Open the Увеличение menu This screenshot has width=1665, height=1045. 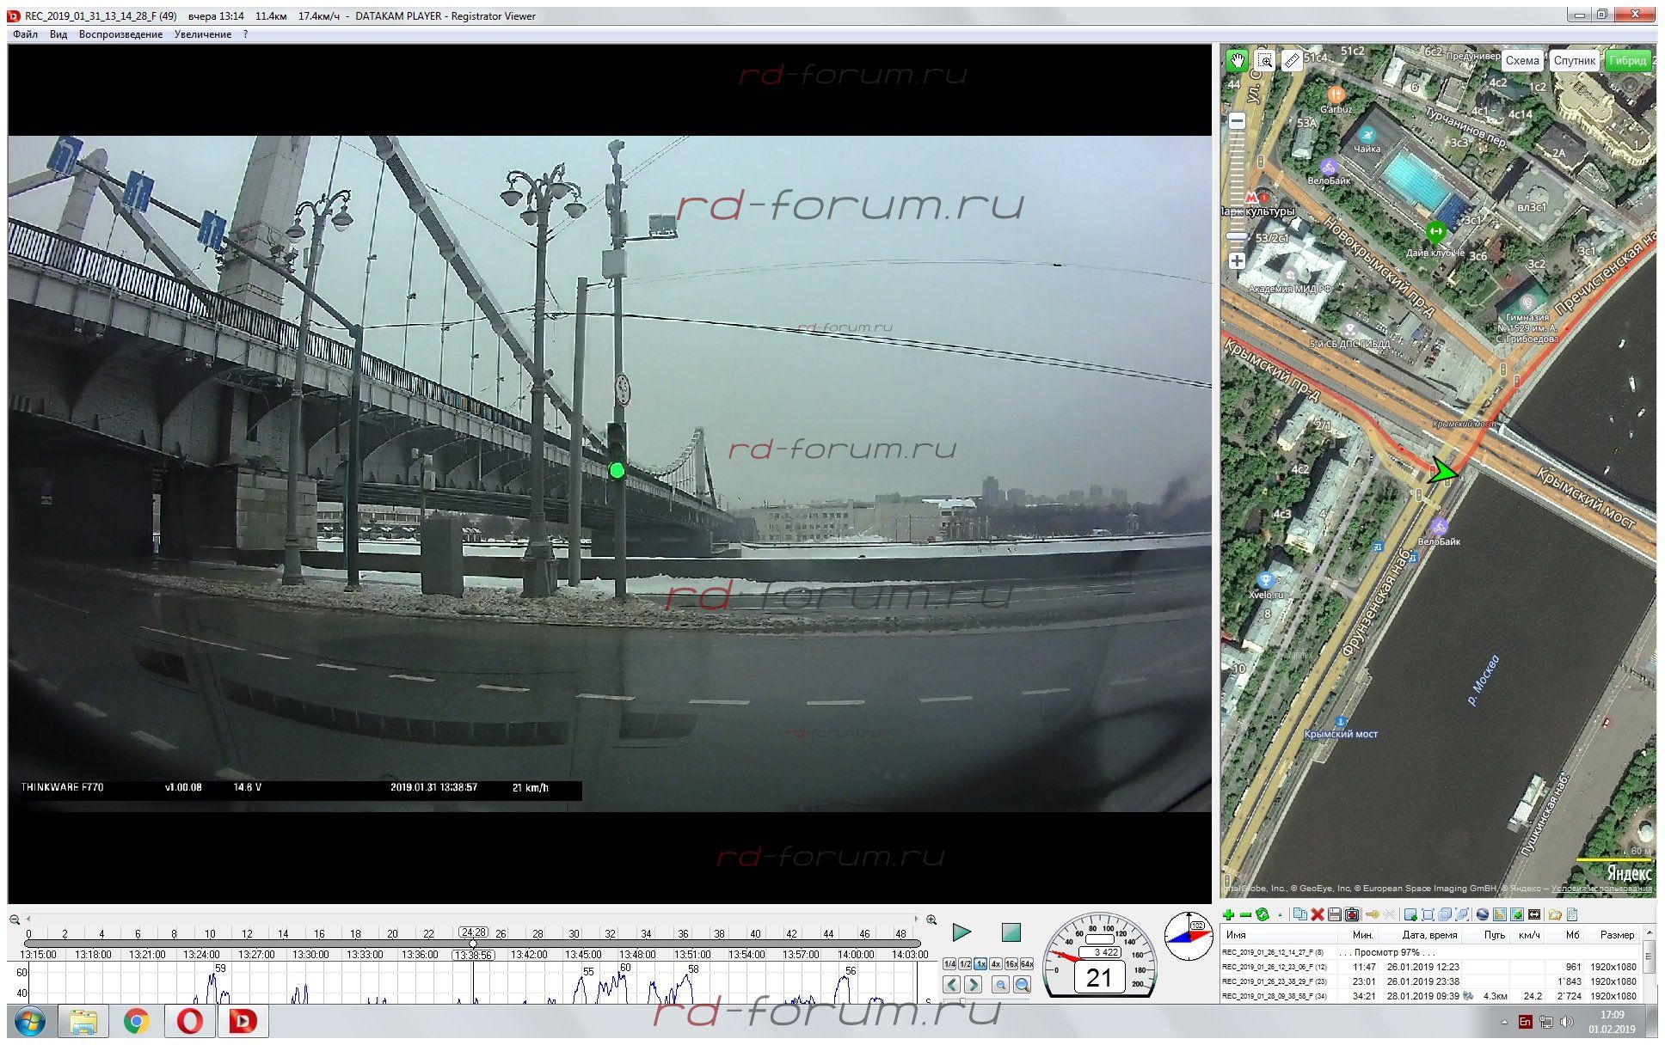[x=202, y=34]
